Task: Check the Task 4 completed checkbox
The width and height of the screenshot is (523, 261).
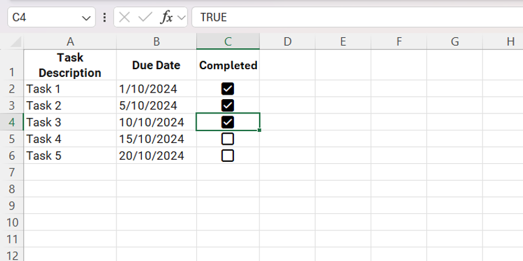Action: point(228,139)
